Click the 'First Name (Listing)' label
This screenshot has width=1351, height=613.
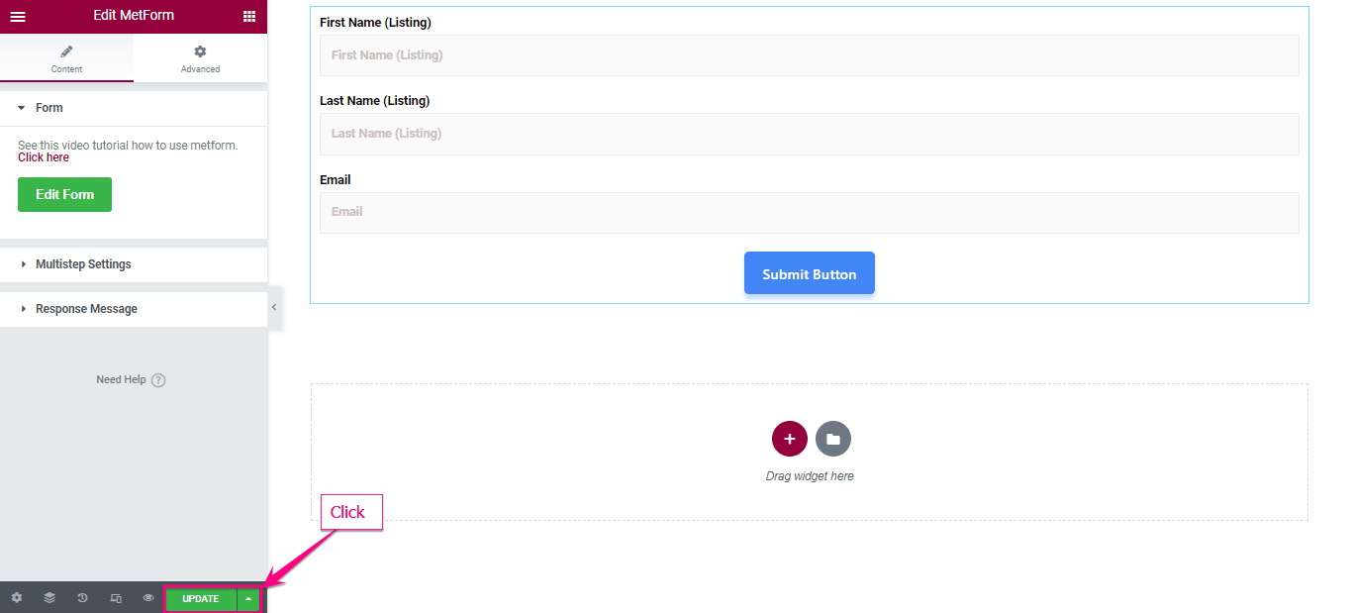point(375,23)
